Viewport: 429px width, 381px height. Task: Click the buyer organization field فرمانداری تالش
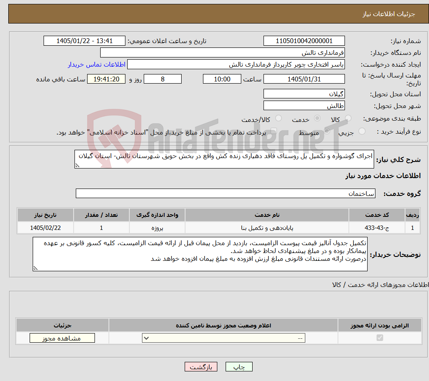[x=223, y=53]
